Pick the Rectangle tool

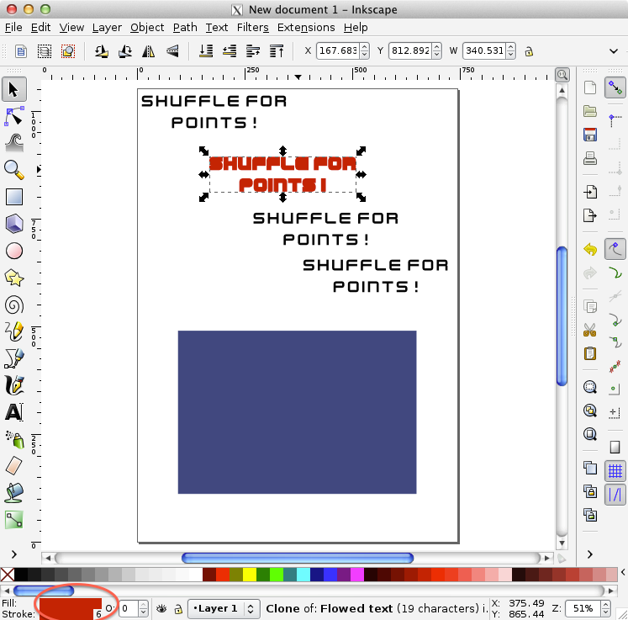coord(13,197)
